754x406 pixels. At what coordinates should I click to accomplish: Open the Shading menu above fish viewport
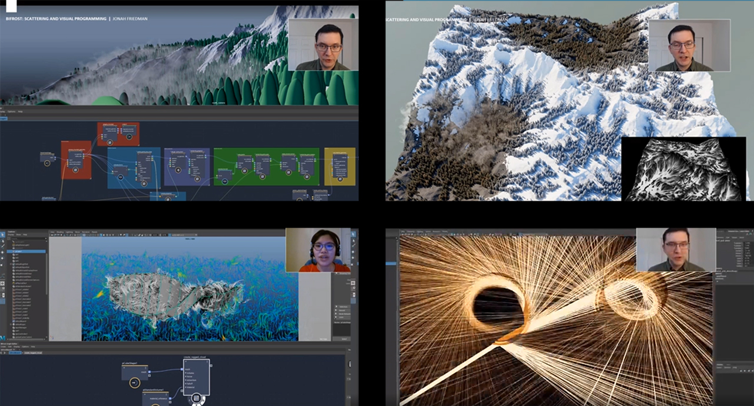tap(60, 232)
